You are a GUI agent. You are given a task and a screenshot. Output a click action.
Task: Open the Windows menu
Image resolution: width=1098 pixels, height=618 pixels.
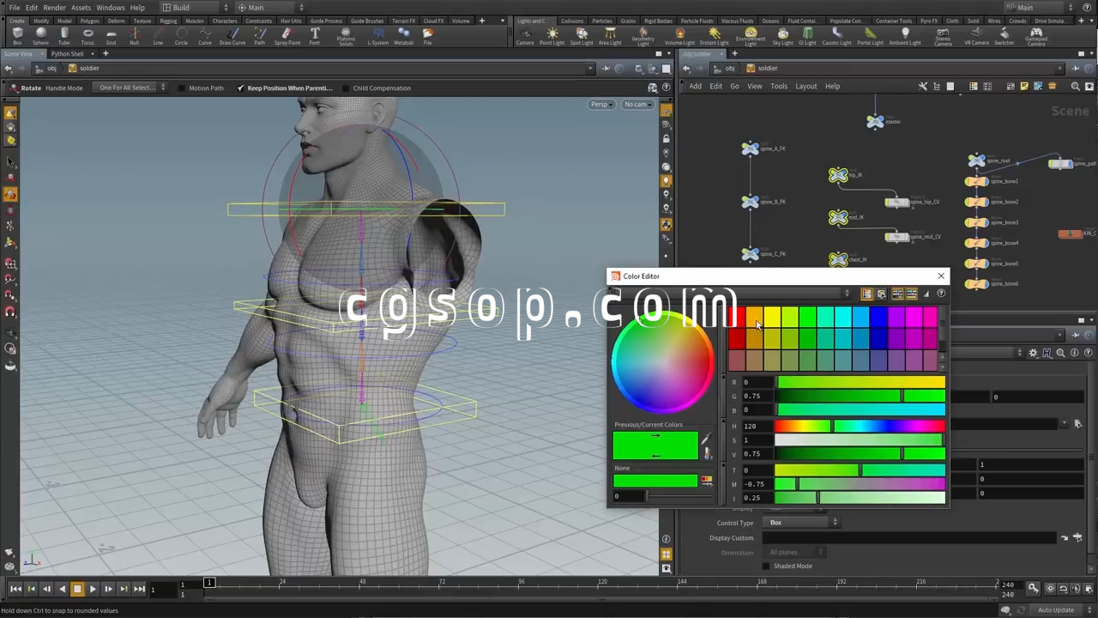[x=110, y=8]
